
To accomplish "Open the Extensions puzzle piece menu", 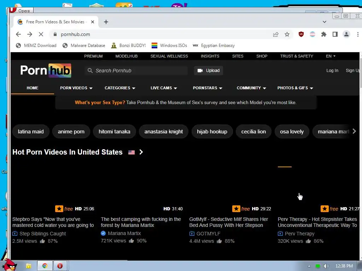I will pos(324,34).
